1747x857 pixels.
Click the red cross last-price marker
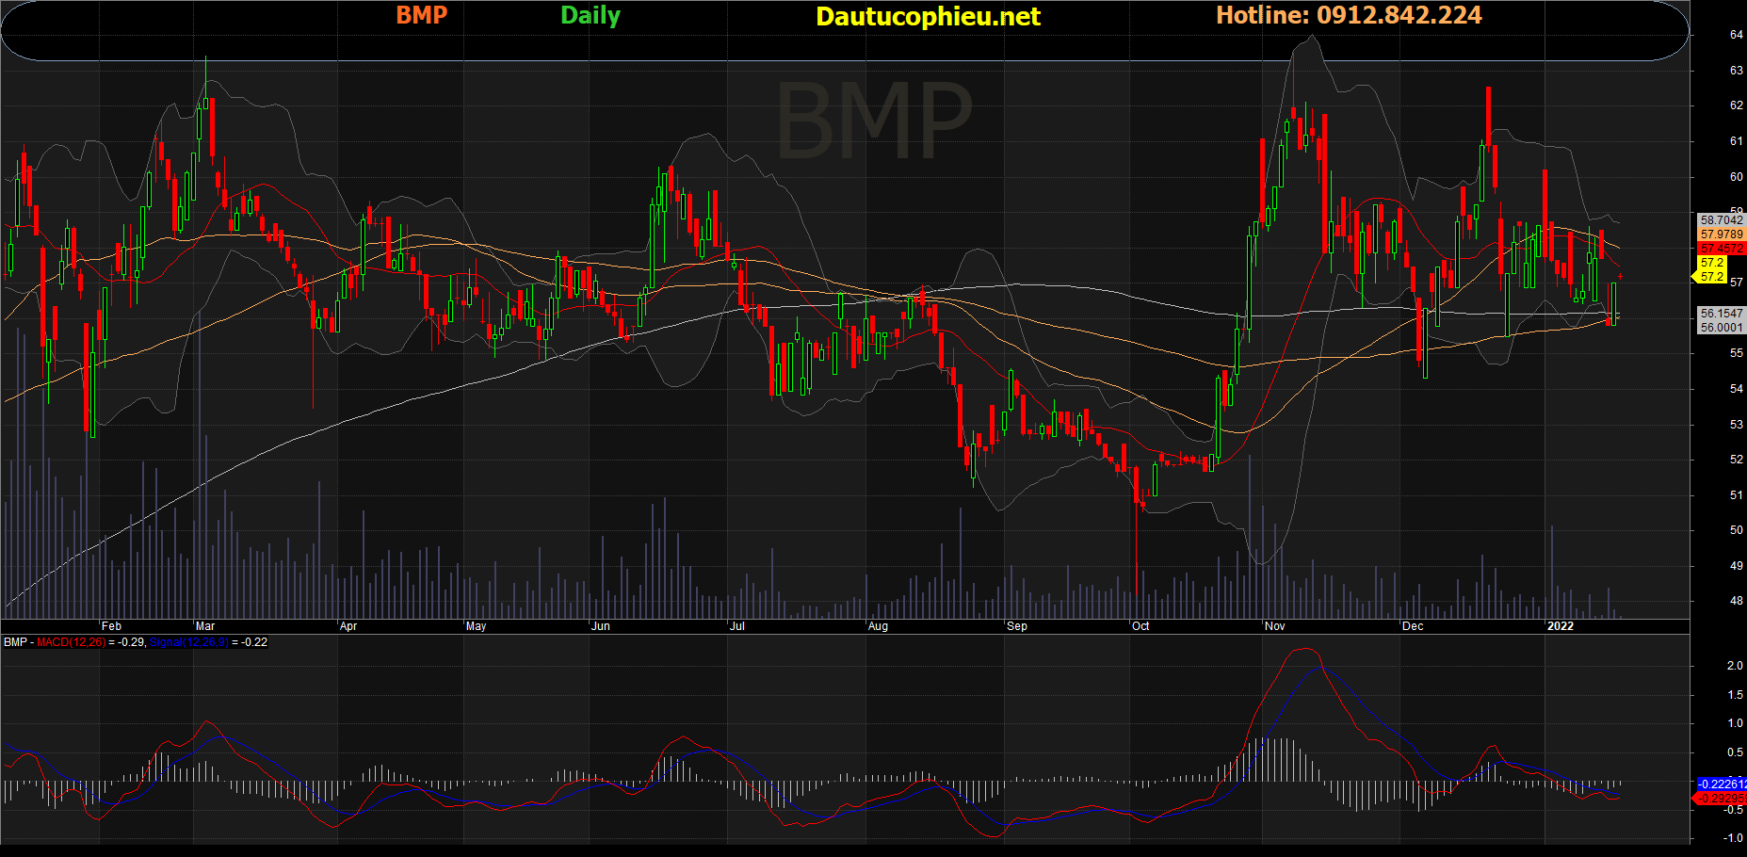(x=1620, y=276)
